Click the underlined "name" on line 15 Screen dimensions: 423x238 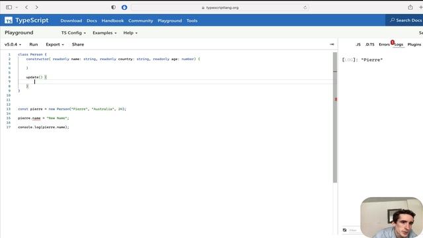(x=36, y=118)
